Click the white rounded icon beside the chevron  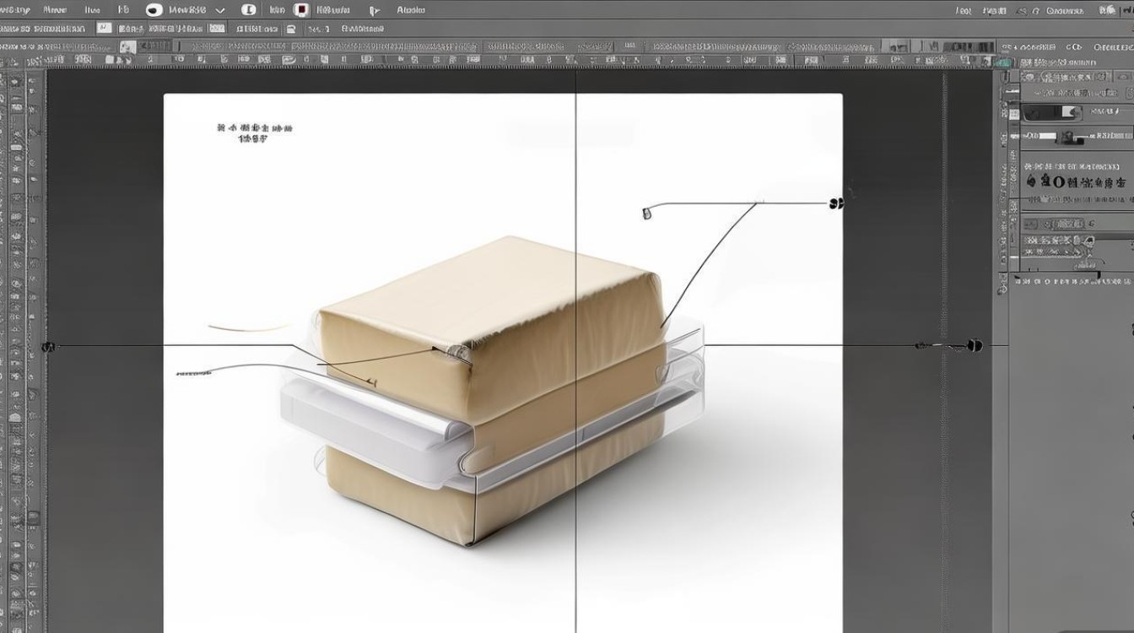pos(248,10)
